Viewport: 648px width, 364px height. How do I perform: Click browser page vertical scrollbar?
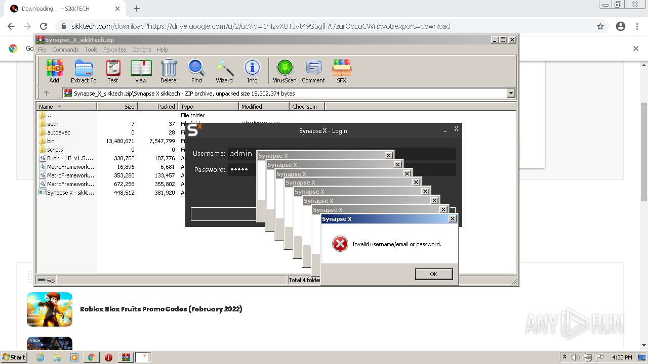pos(644,152)
